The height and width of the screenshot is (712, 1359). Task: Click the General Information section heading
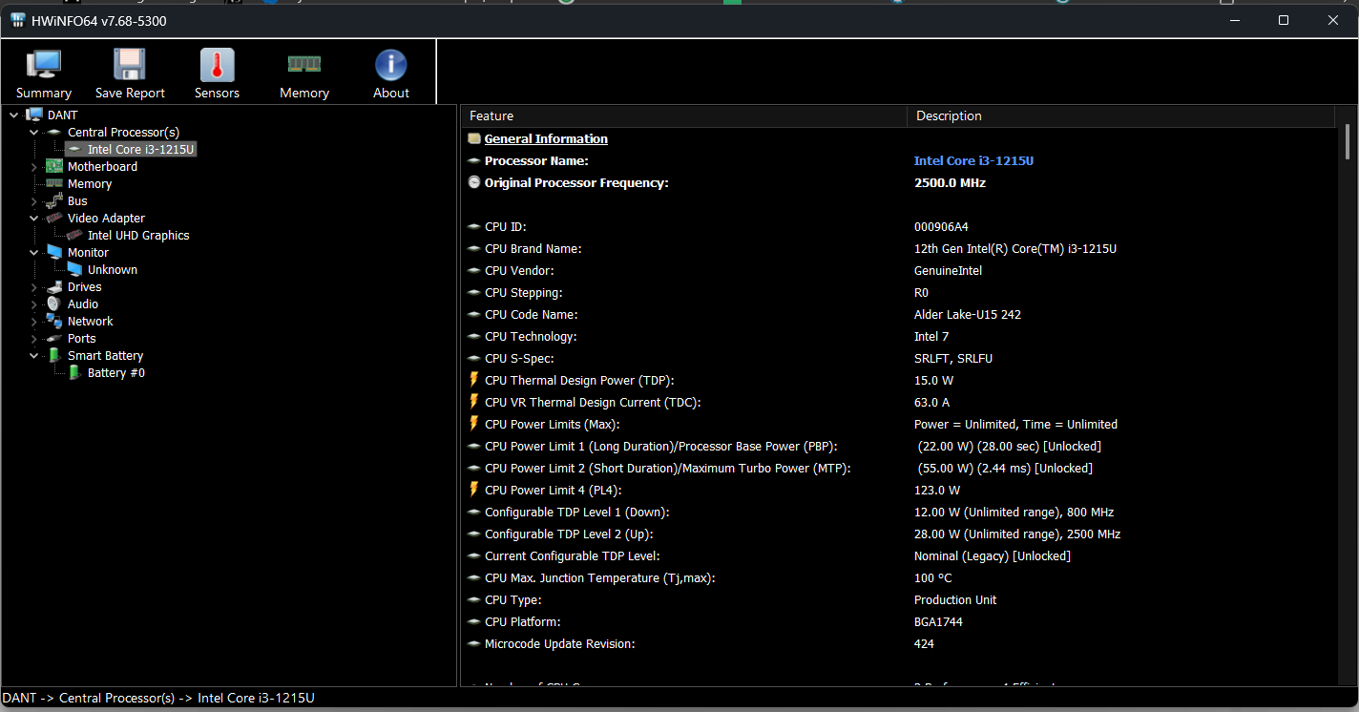point(546,139)
